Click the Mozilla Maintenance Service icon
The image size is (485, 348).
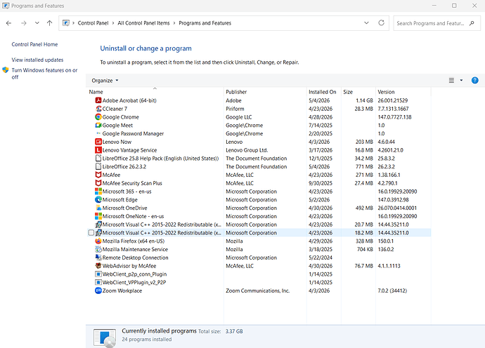tap(98, 249)
